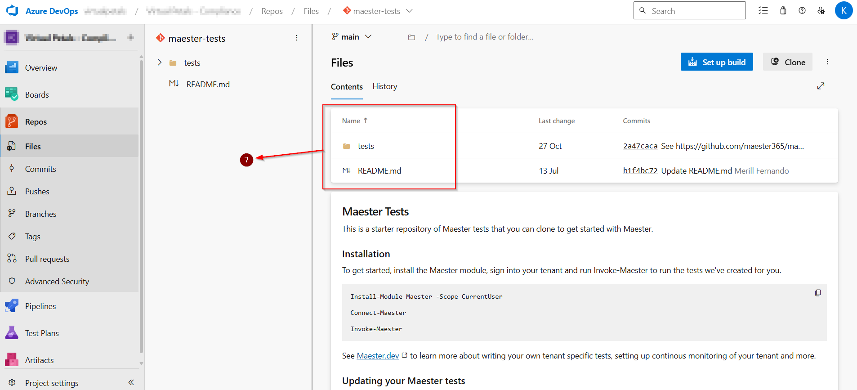The image size is (857, 390).
Task: Open the Marketplace shopping bag icon
Action: click(783, 10)
